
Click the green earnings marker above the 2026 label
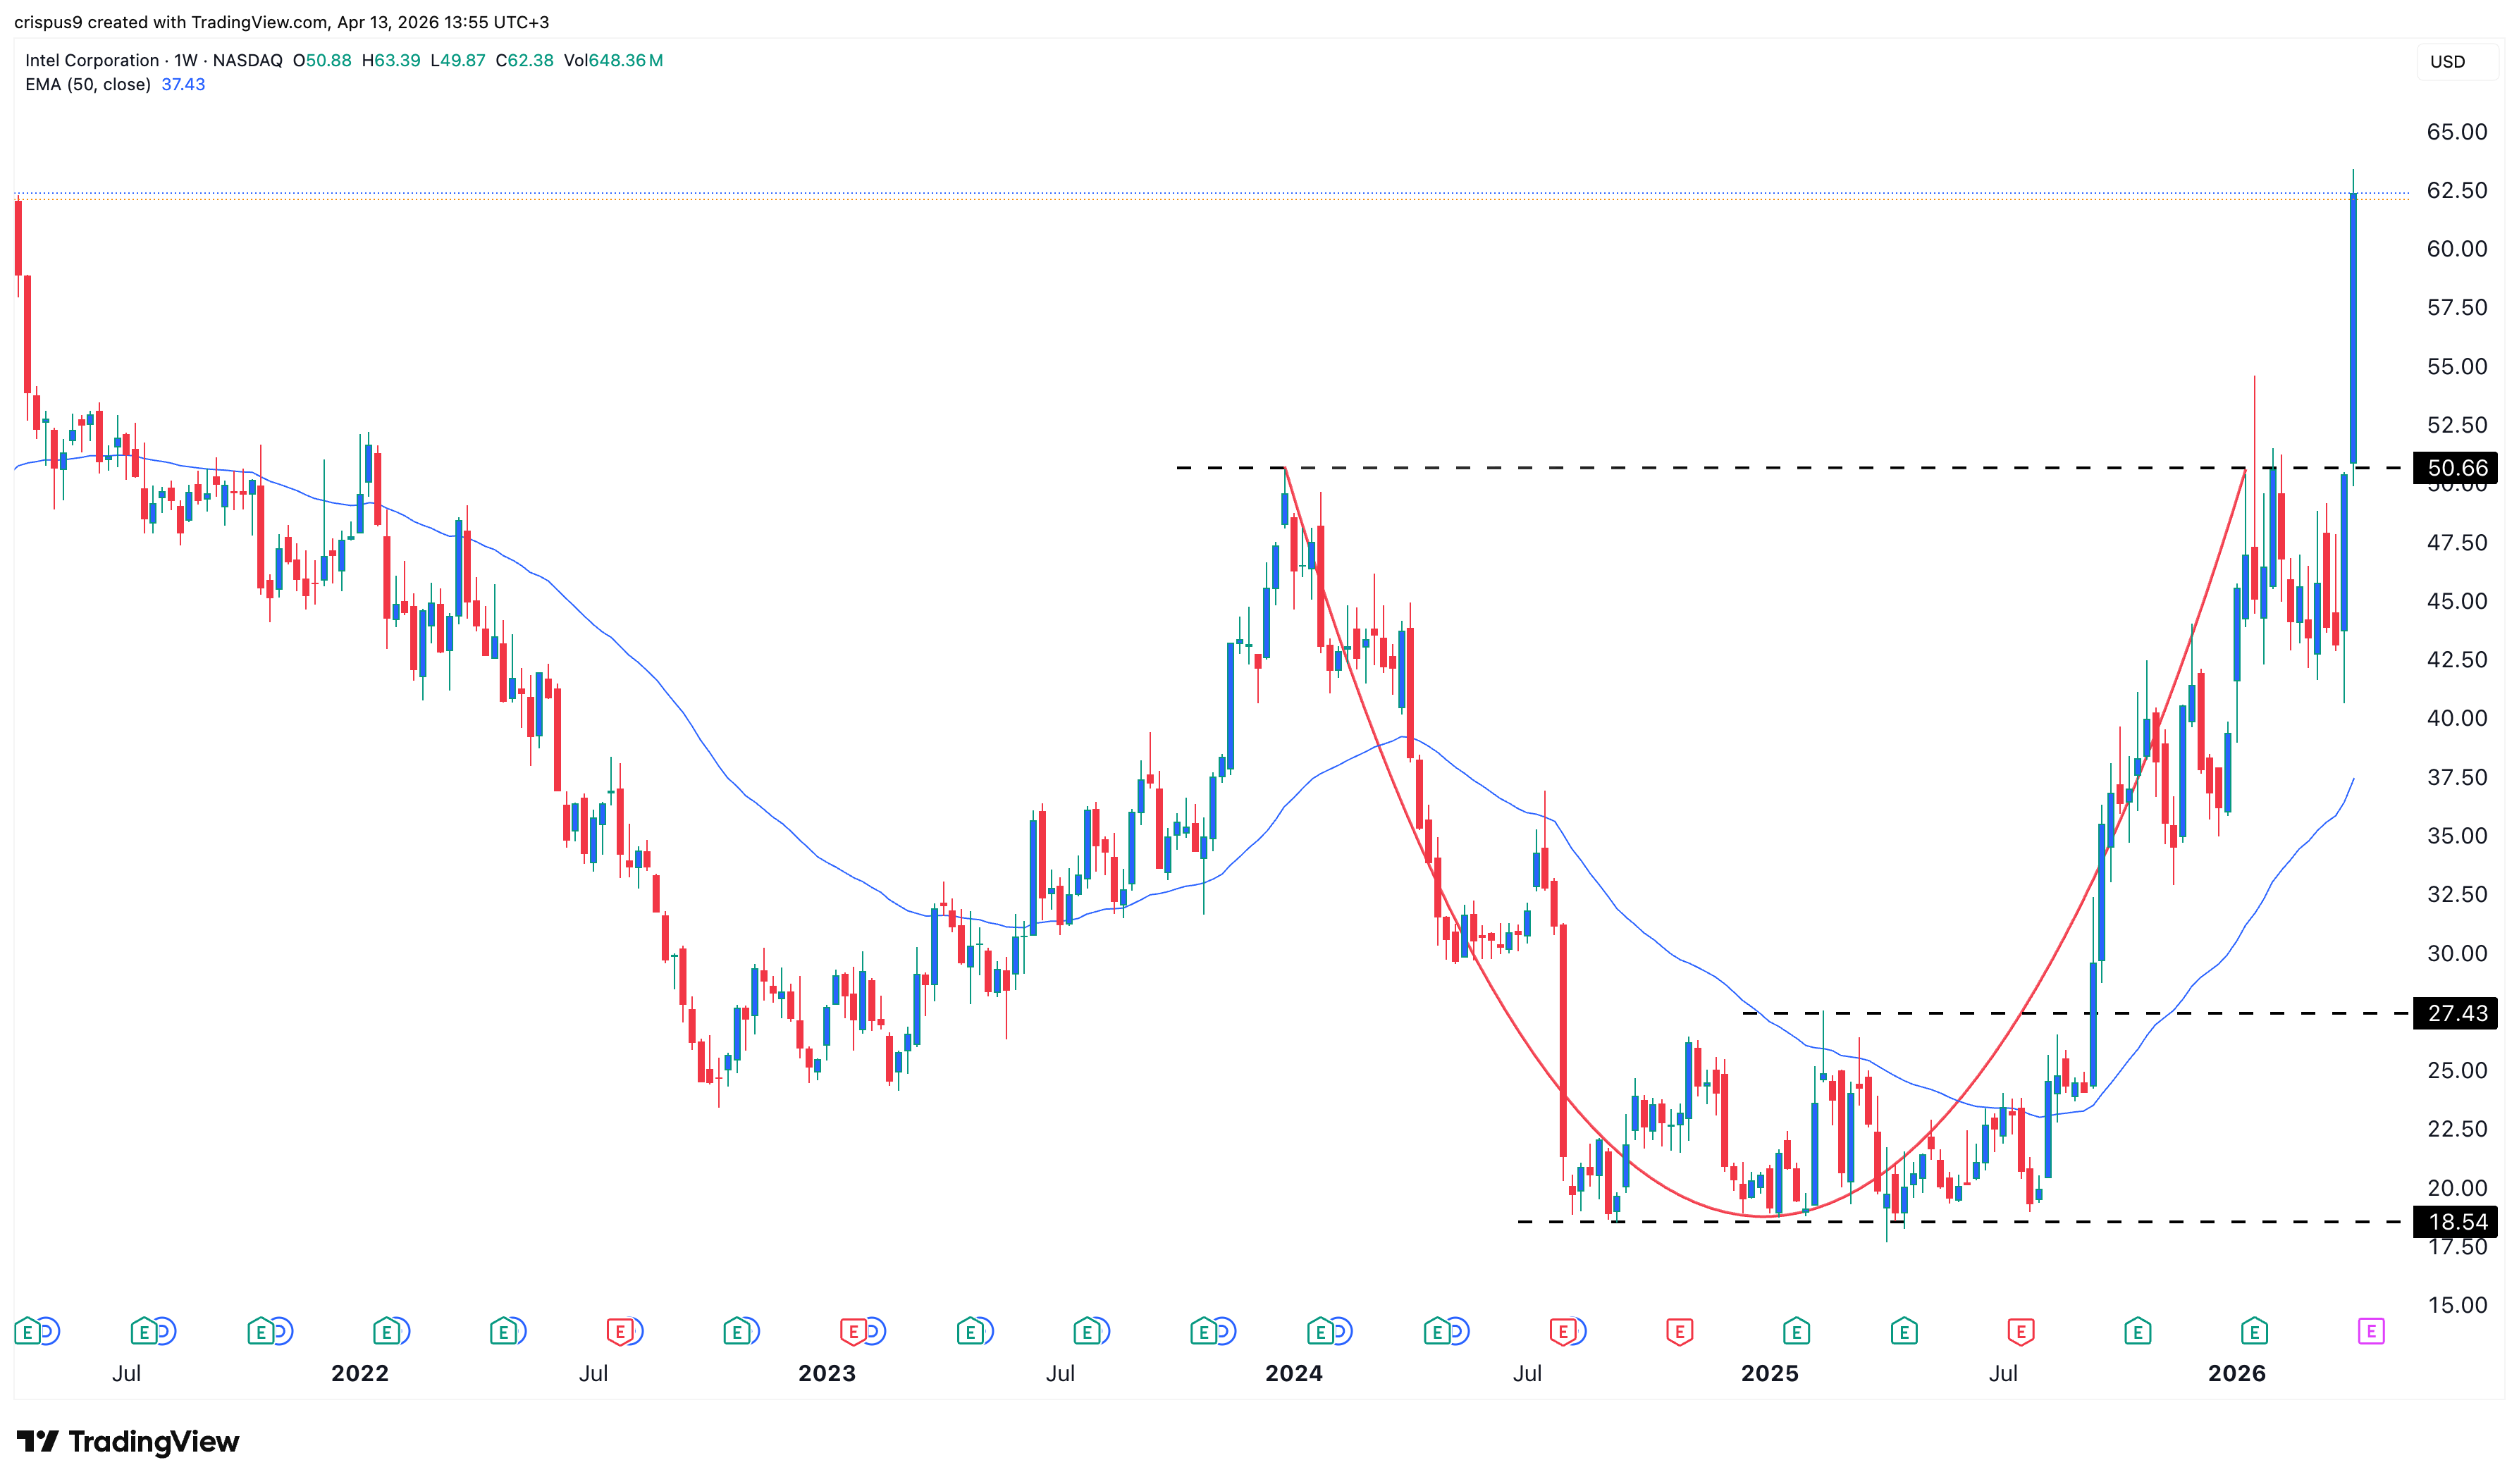(x=2253, y=1331)
